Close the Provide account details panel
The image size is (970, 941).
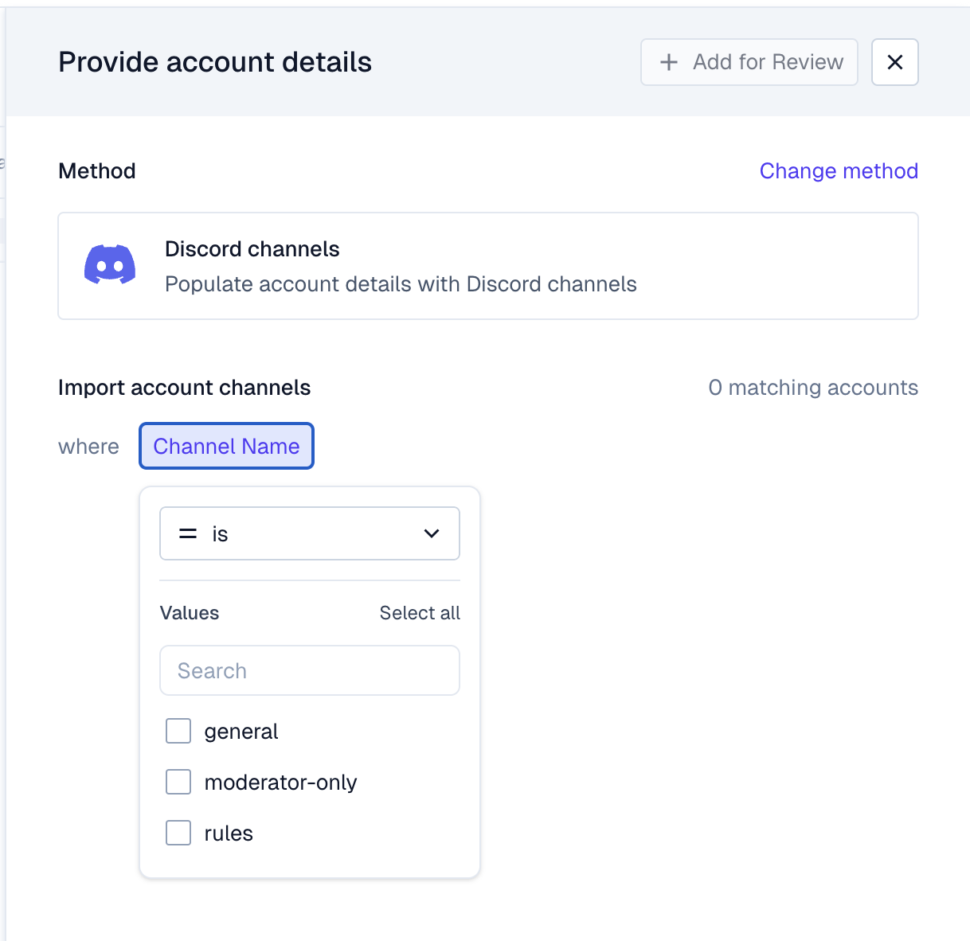(x=894, y=62)
